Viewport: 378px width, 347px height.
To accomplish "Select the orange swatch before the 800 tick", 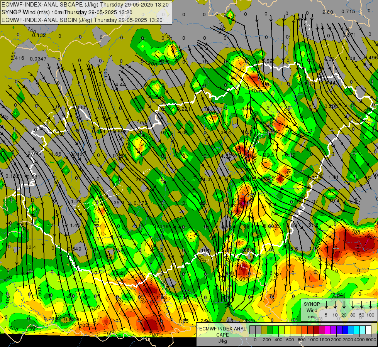I will [x=299, y=330].
